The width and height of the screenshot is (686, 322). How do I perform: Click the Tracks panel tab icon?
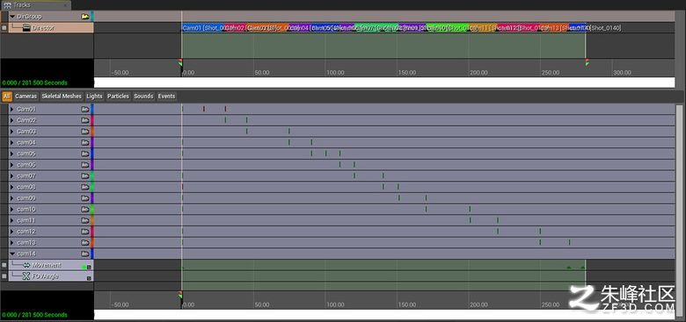pos(7,4)
